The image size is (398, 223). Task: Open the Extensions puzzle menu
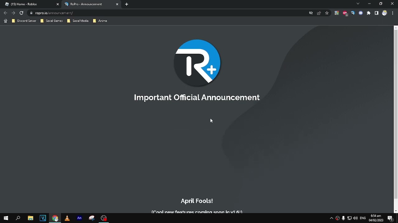point(368,13)
